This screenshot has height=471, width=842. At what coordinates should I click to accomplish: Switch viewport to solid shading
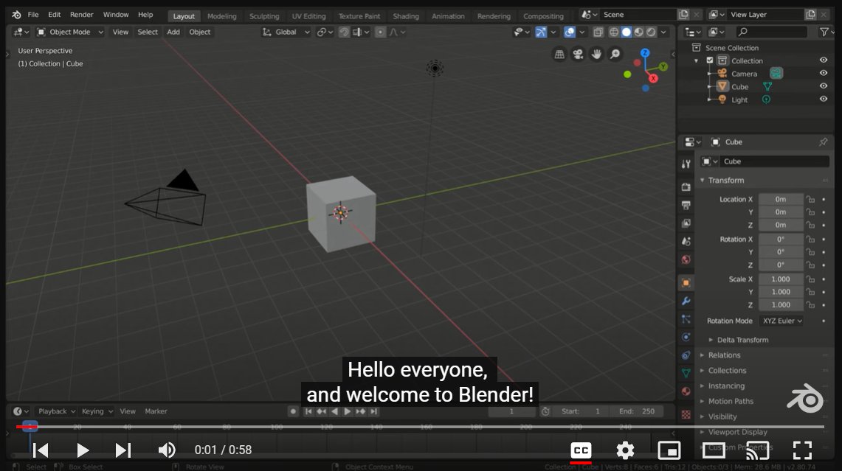point(626,32)
